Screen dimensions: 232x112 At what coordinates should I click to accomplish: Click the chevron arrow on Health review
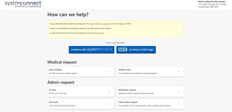tap(179, 71)
